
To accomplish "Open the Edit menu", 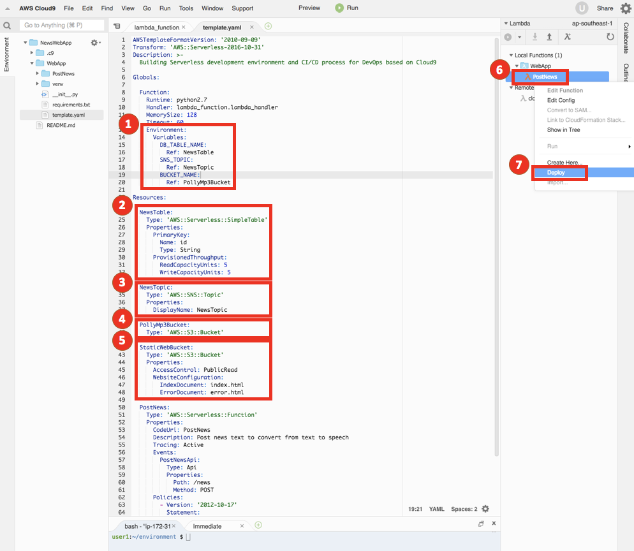I will click(x=87, y=8).
